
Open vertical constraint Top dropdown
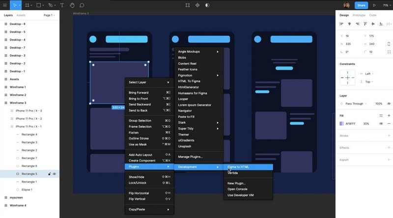369,82
